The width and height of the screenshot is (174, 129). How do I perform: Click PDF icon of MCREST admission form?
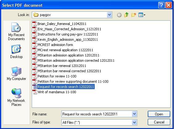pos(35,45)
